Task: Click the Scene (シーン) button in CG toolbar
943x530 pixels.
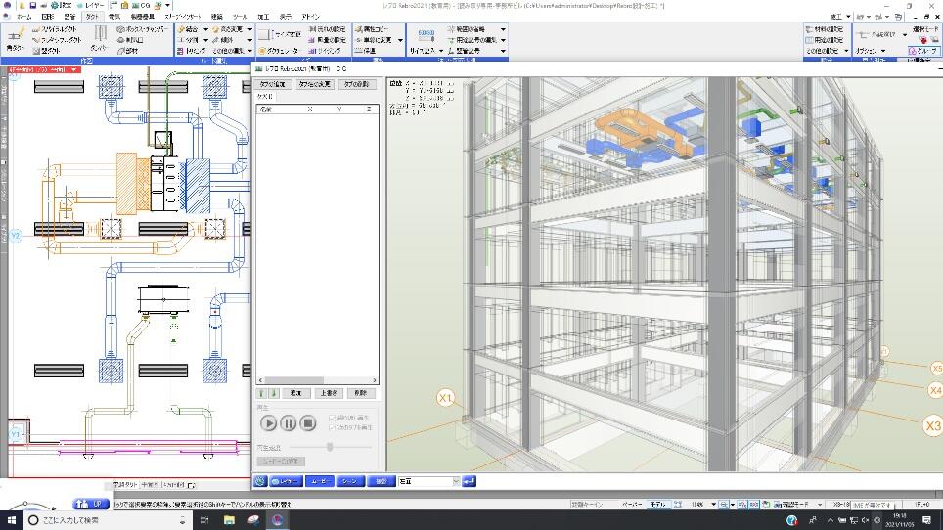Action: [x=350, y=481]
